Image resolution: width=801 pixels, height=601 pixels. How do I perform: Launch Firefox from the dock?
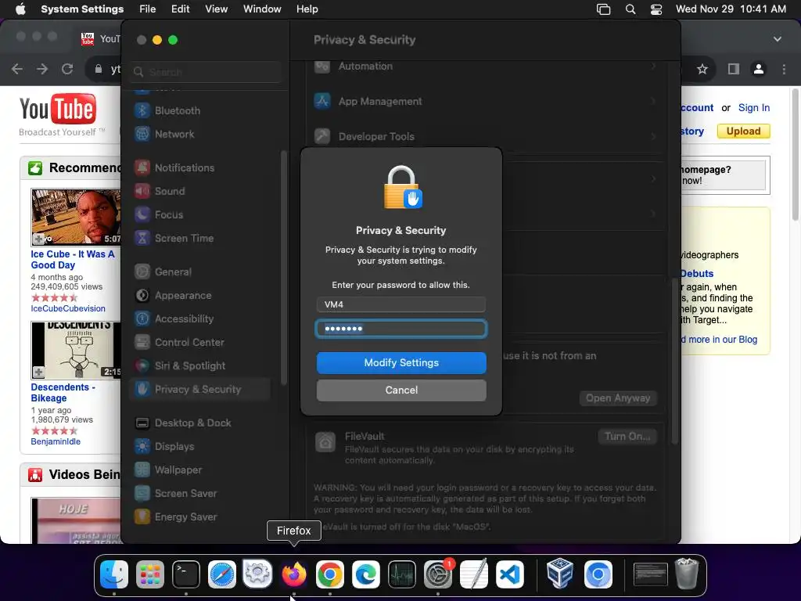[294, 574]
